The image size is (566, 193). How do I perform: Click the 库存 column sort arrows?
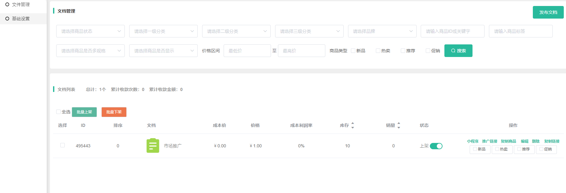(352, 125)
